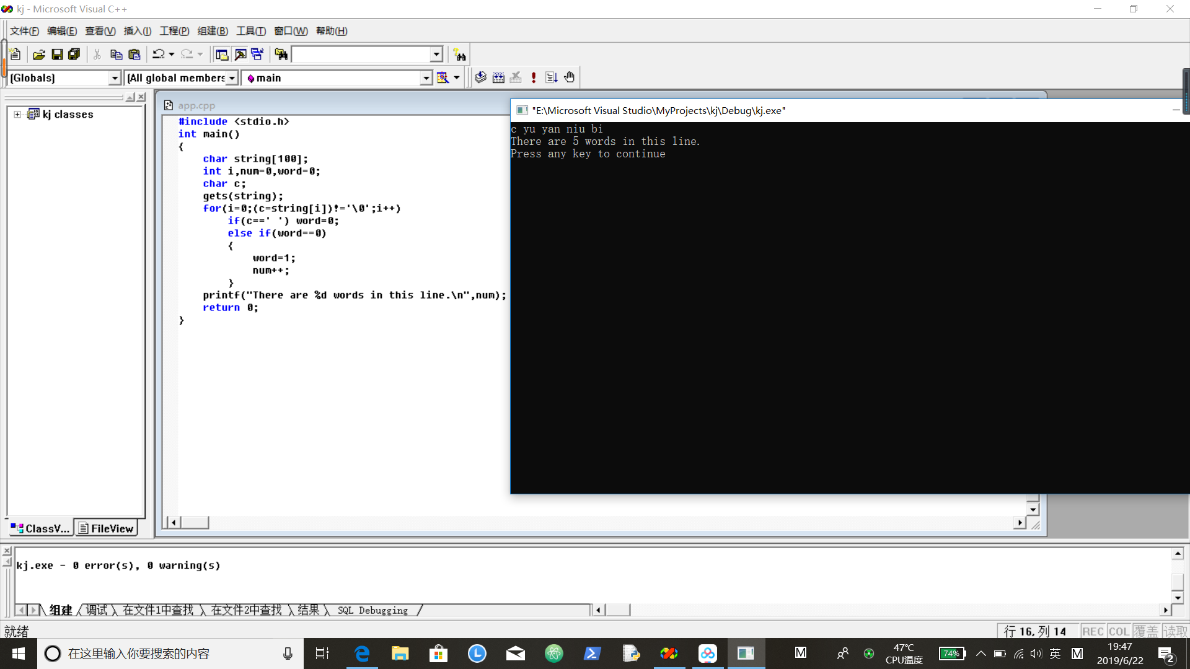Click the Find in Files icon
The width and height of the screenshot is (1190, 669).
[x=281, y=55]
